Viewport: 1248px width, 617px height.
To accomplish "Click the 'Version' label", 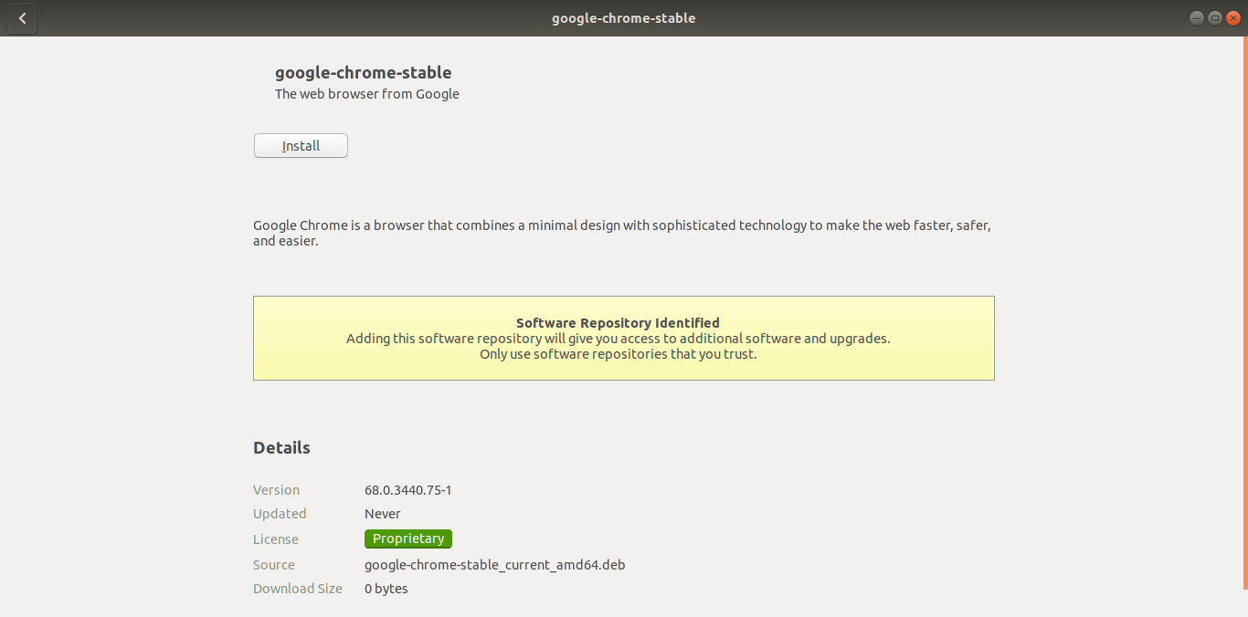I will click(x=276, y=490).
